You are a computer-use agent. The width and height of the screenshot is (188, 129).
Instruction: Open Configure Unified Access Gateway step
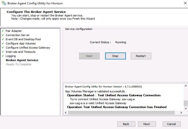(28, 48)
